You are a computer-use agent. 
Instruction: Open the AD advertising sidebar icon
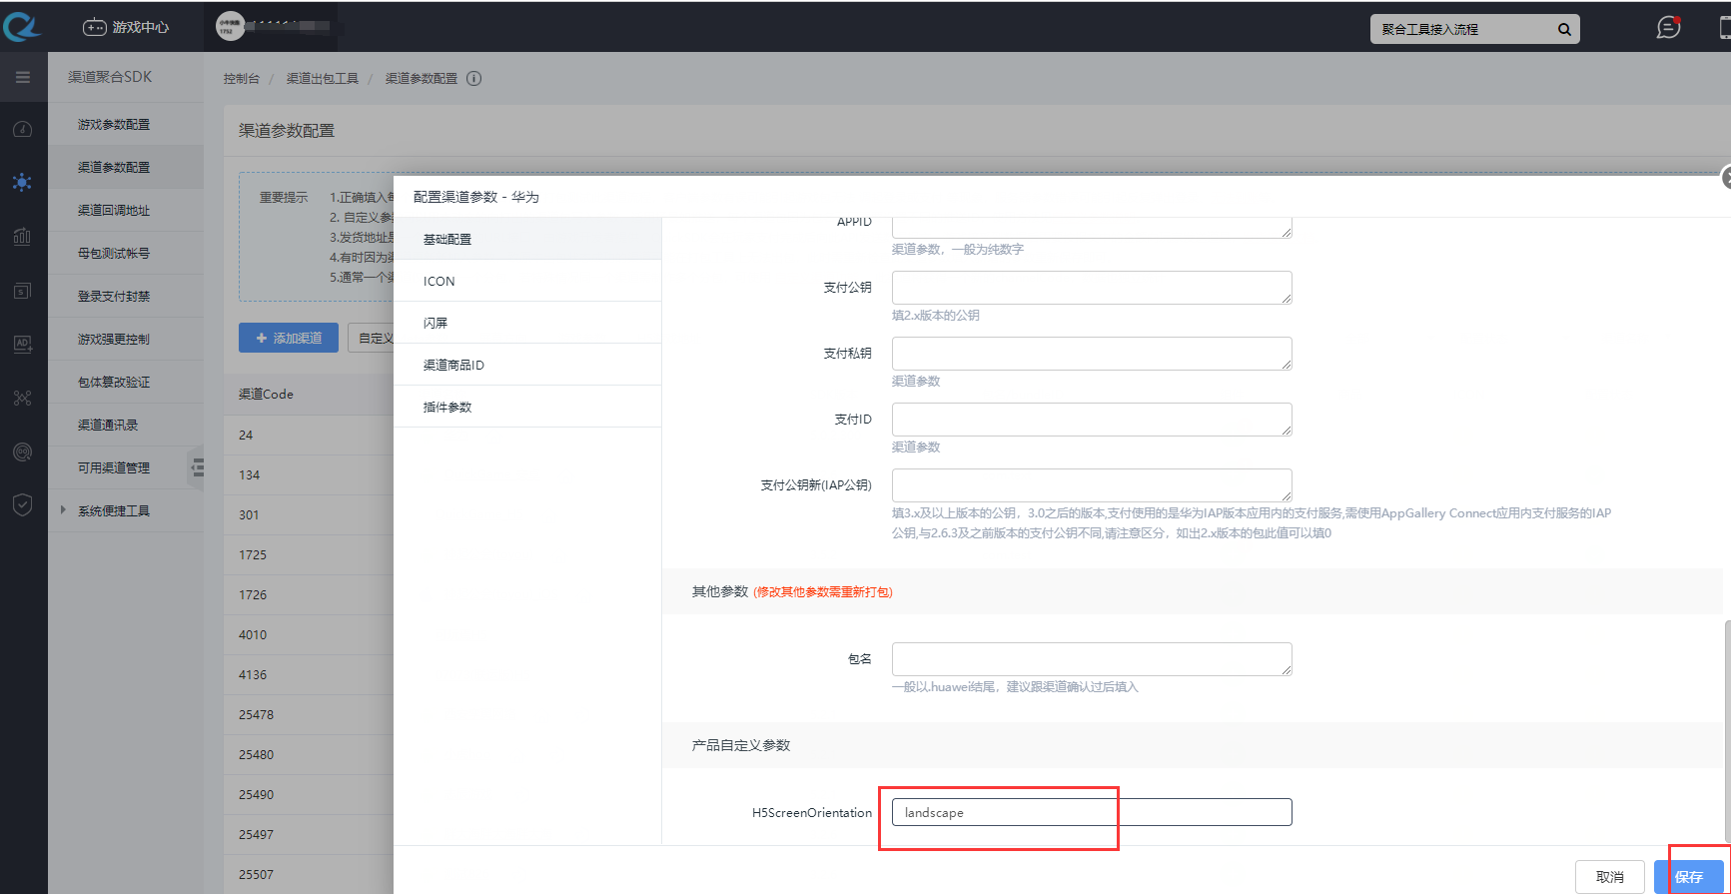click(22, 344)
